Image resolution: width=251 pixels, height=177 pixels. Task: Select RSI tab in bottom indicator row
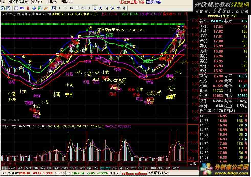coord(115,168)
